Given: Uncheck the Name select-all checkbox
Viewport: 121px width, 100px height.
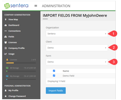Looking at the screenshot, I should coord(54,71).
